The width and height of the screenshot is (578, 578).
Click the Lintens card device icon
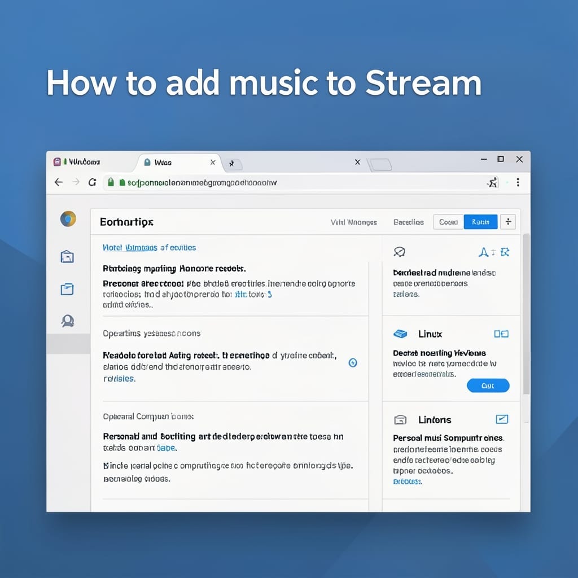point(400,419)
